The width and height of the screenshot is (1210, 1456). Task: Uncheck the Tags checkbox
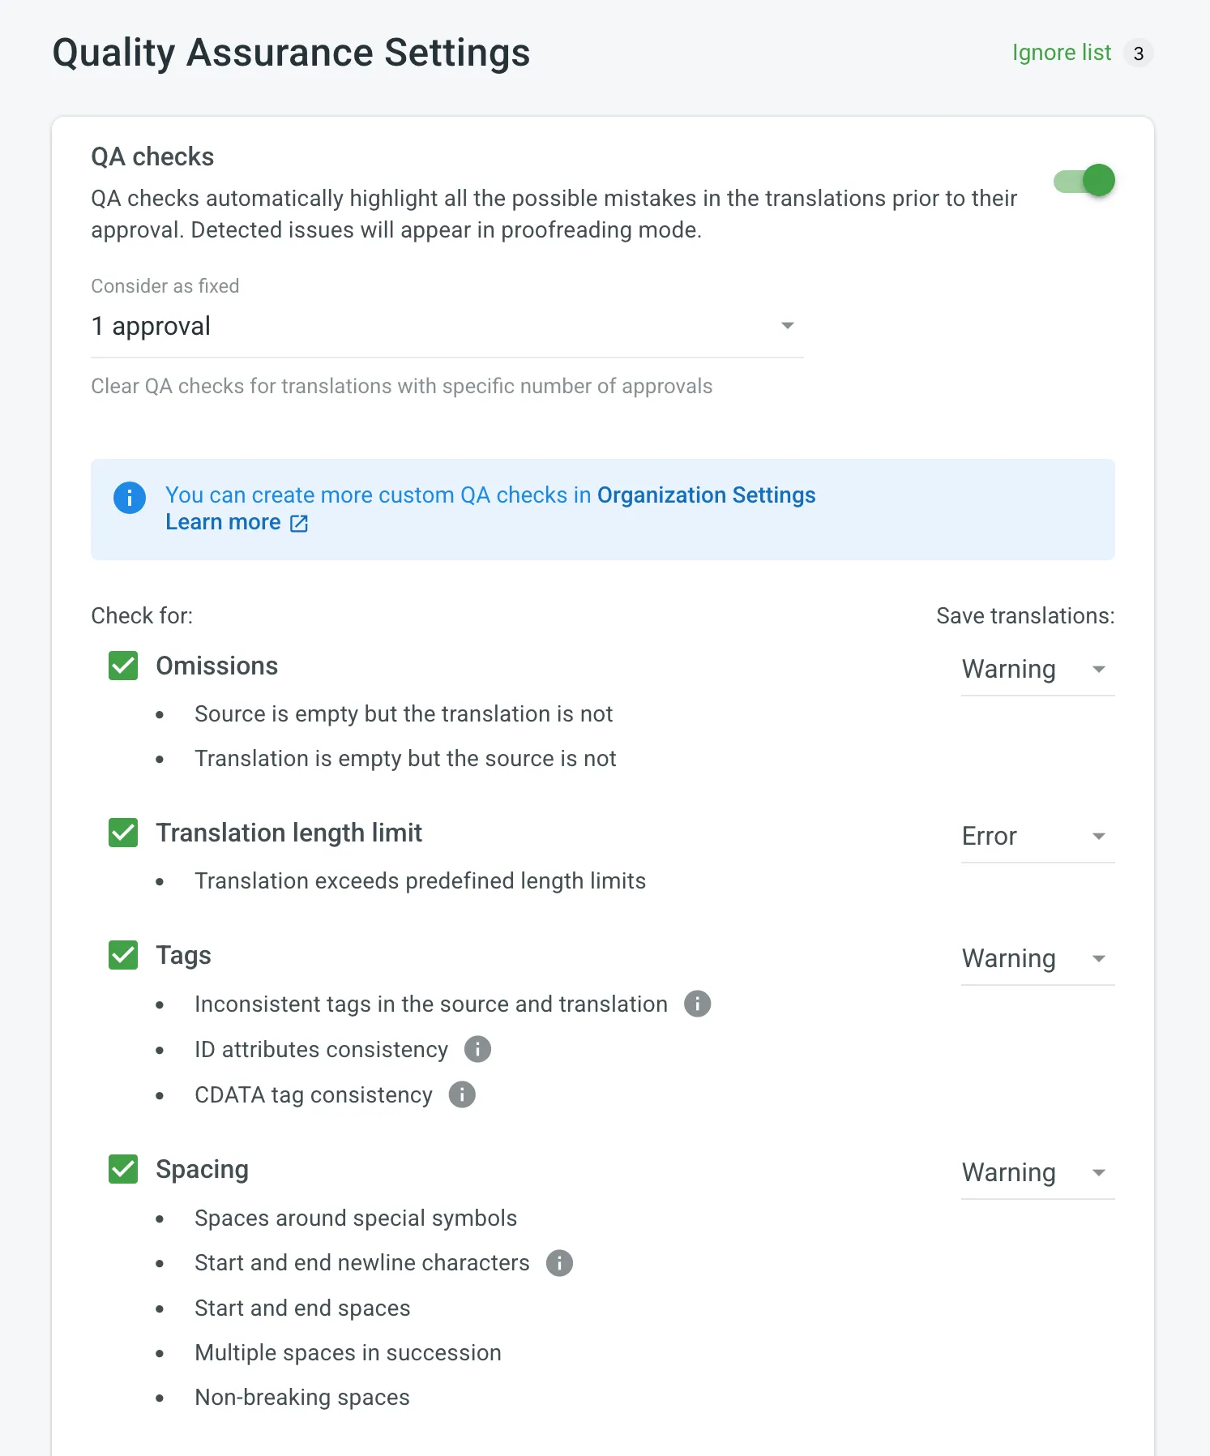pyautogui.click(x=122, y=955)
